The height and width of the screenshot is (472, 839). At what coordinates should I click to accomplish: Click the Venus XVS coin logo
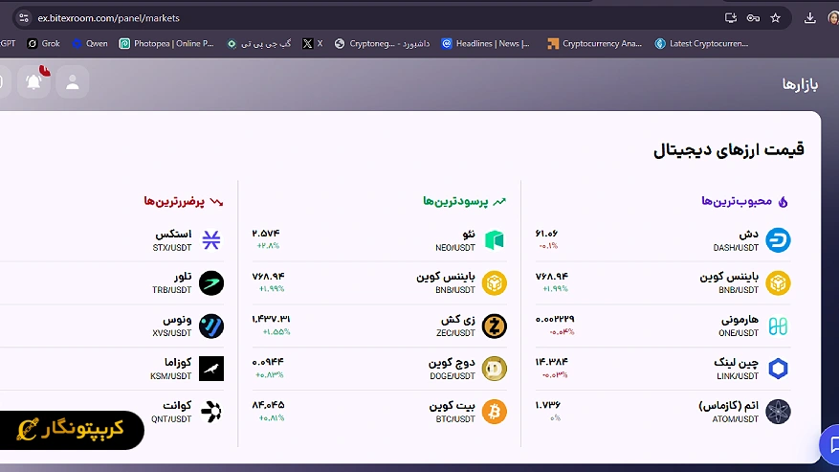tap(211, 326)
